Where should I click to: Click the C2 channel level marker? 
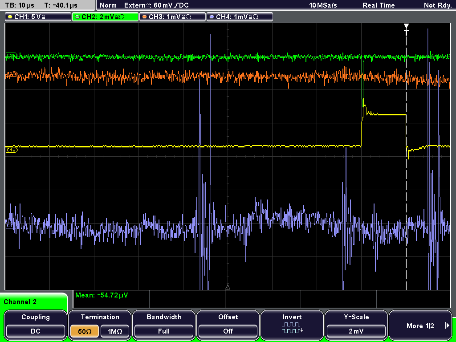click(x=11, y=56)
